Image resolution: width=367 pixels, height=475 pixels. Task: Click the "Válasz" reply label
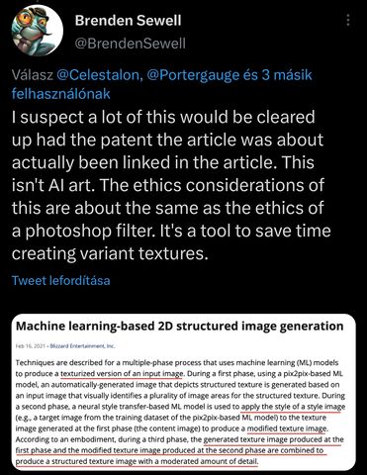click(x=33, y=75)
